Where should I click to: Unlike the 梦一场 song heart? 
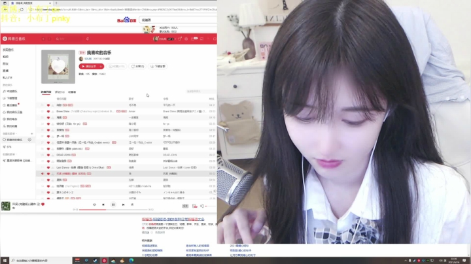[48, 136]
